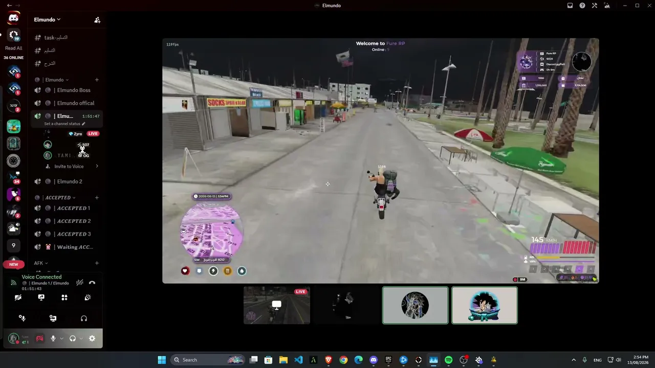The image size is (655, 368).
Task: Show hidden system tray icons
Action: [x=573, y=360]
